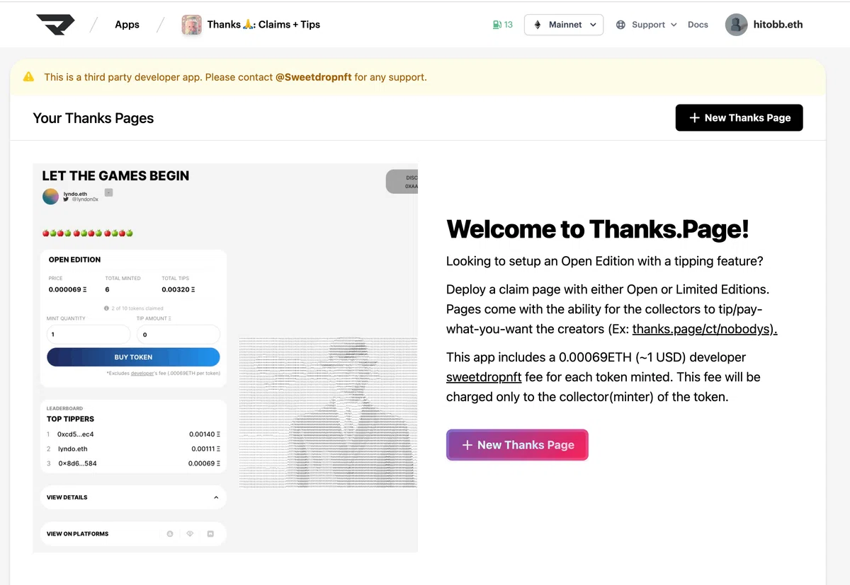The height and width of the screenshot is (585, 850).
Task: Collapse the VIEW DETAILS chevron in preview
Action: 216,497
